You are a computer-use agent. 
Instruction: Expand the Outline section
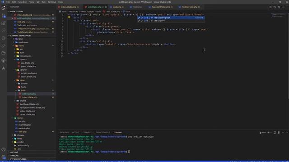[14, 152]
